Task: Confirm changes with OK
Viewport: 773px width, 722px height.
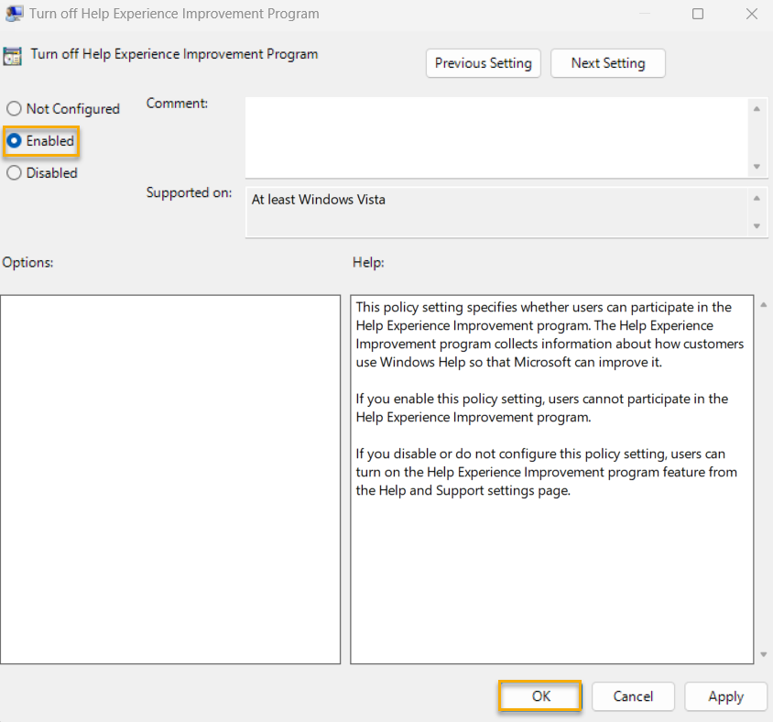Action: pos(539,696)
